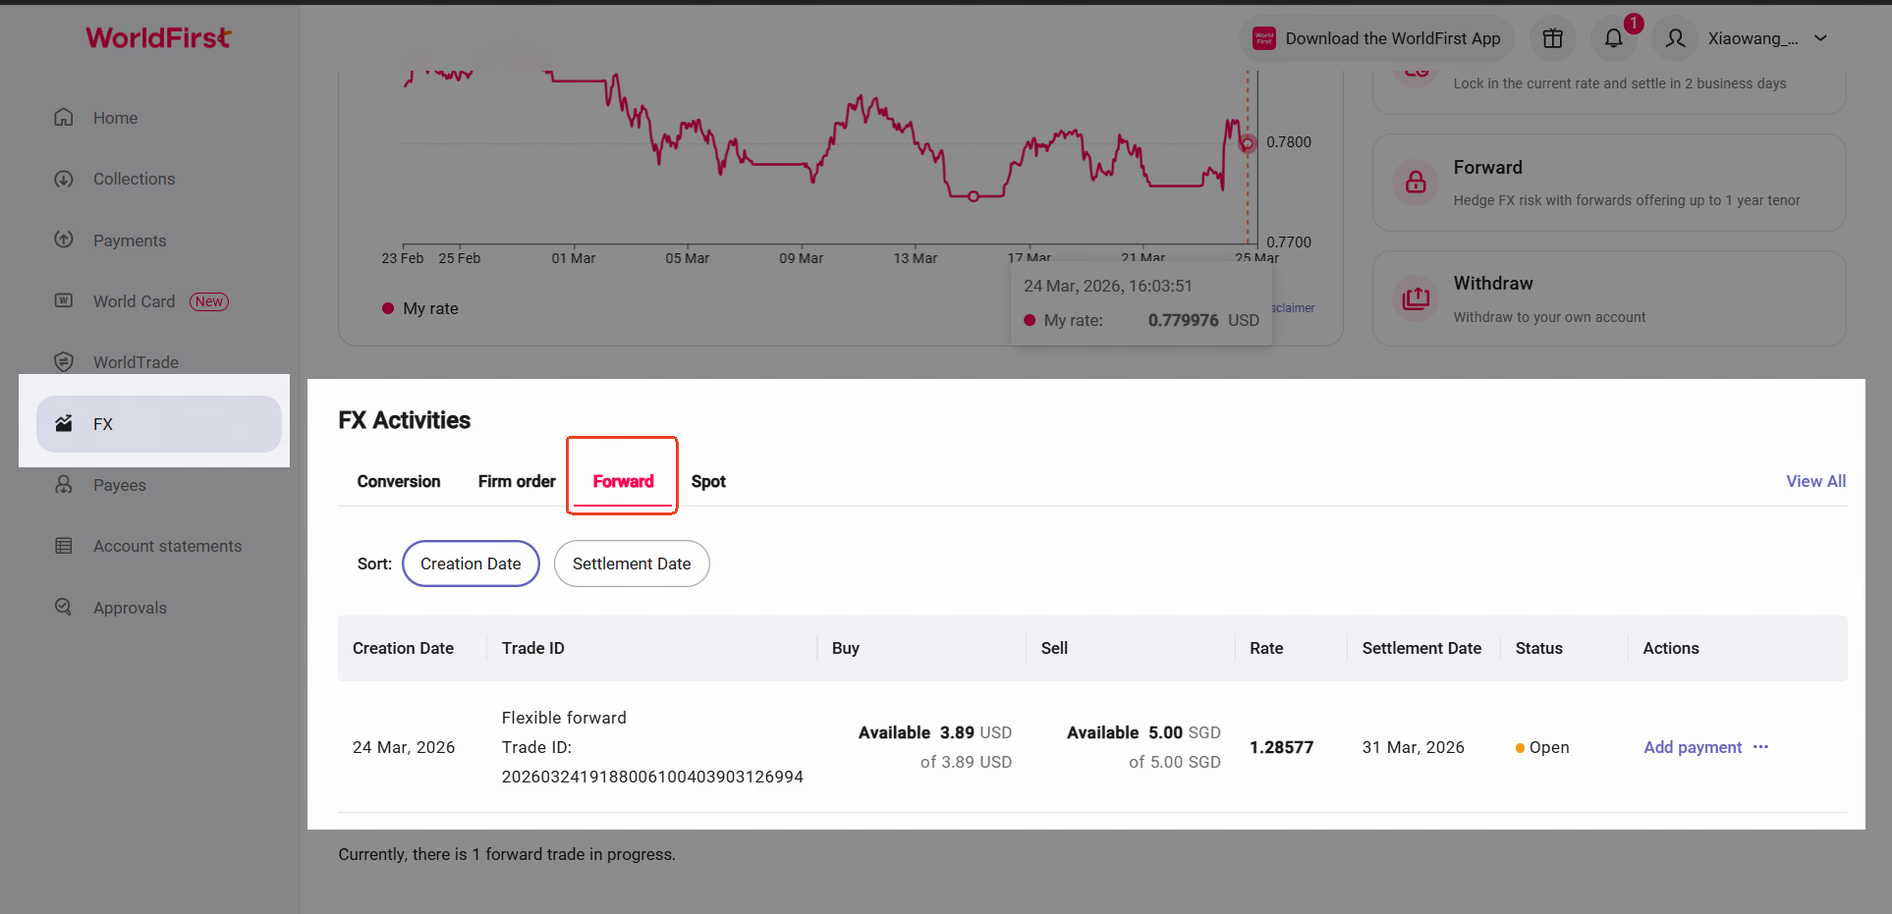The image size is (1892, 914).
Task: Click the Home icon in sidebar
Action: tap(64, 118)
